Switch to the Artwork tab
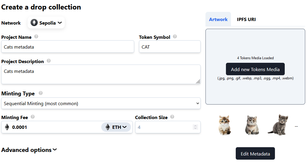This screenshot has width=307, height=162. click(x=218, y=19)
